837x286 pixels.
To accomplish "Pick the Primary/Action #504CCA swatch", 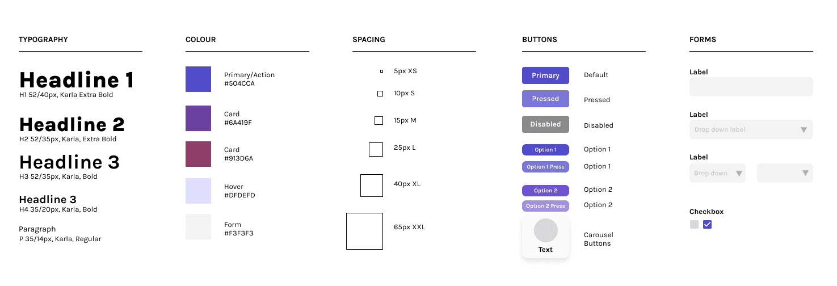I will click(198, 79).
